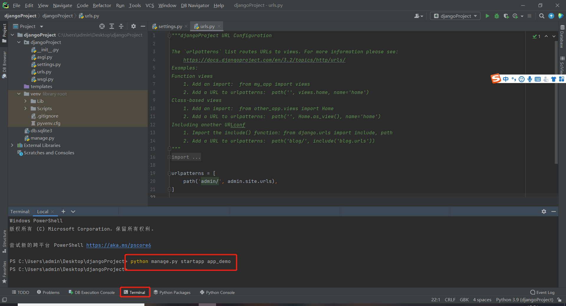Select the Local terminal tab
Viewport: 566px width, 306px height.
click(x=42, y=211)
